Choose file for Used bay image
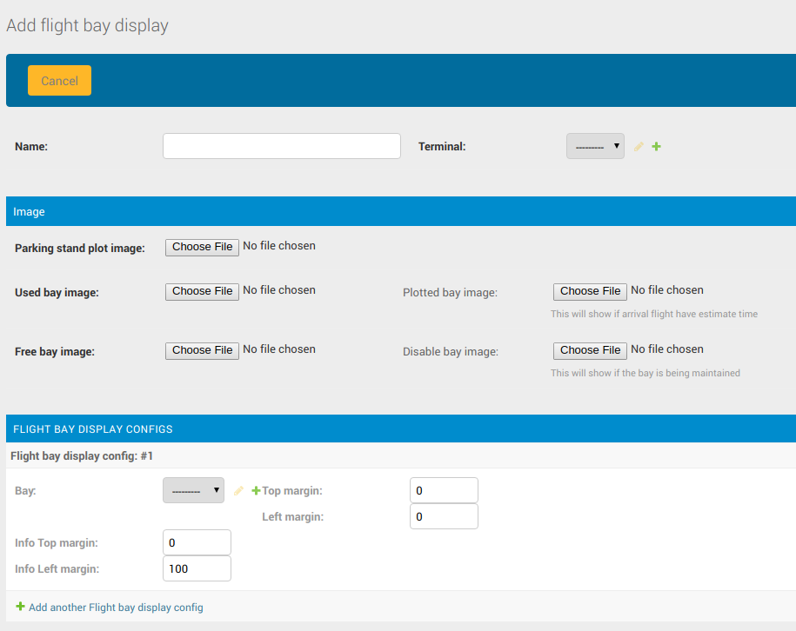 pos(203,291)
